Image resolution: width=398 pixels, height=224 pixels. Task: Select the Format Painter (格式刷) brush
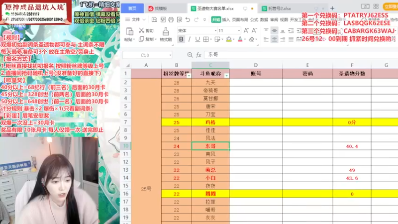(x=166, y=34)
